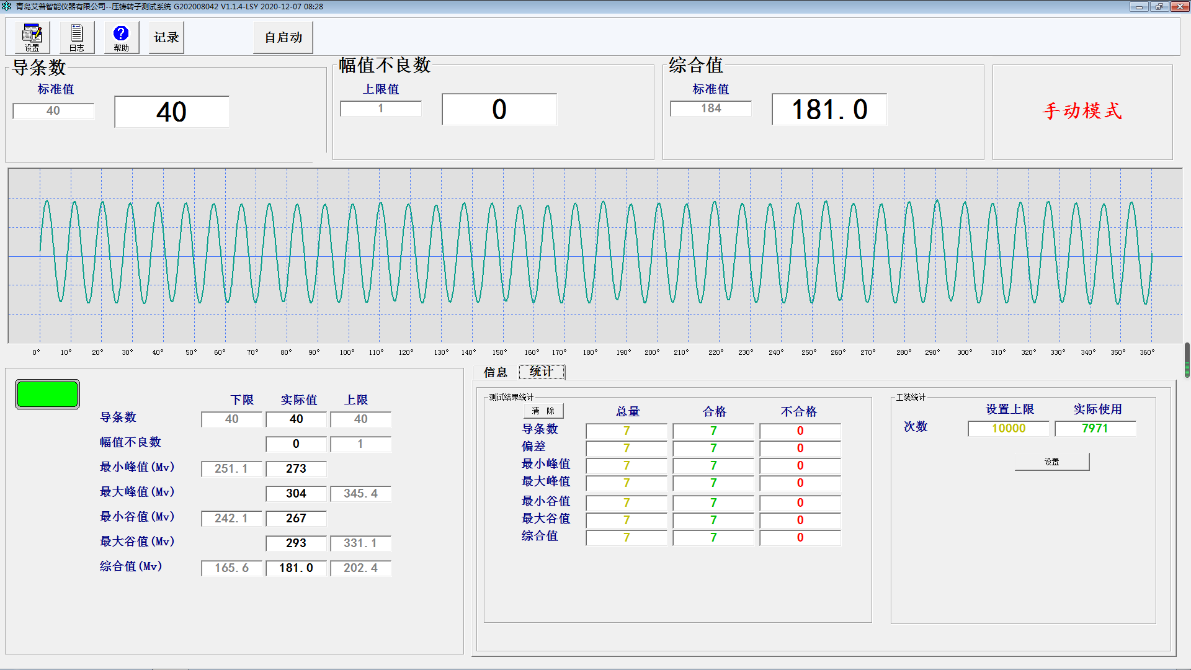This screenshot has width=1191, height=670.
Task: Edit the 导条数 标准值 input showing 40
Action: (53, 110)
